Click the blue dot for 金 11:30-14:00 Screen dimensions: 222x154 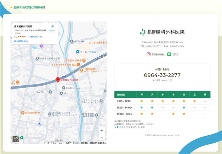184,108
